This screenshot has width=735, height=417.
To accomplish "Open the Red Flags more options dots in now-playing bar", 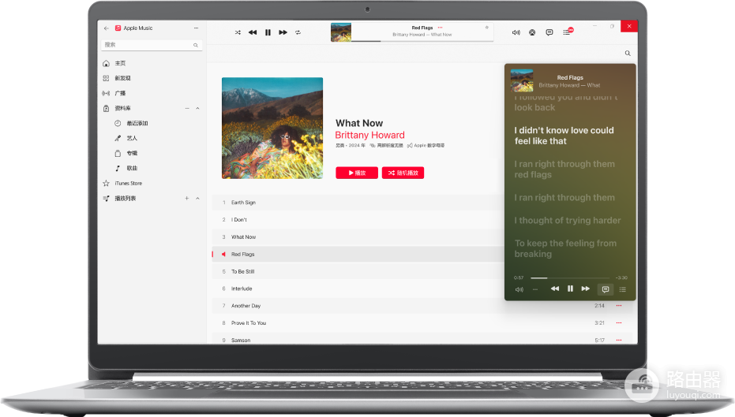I will (x=441, y=28).
